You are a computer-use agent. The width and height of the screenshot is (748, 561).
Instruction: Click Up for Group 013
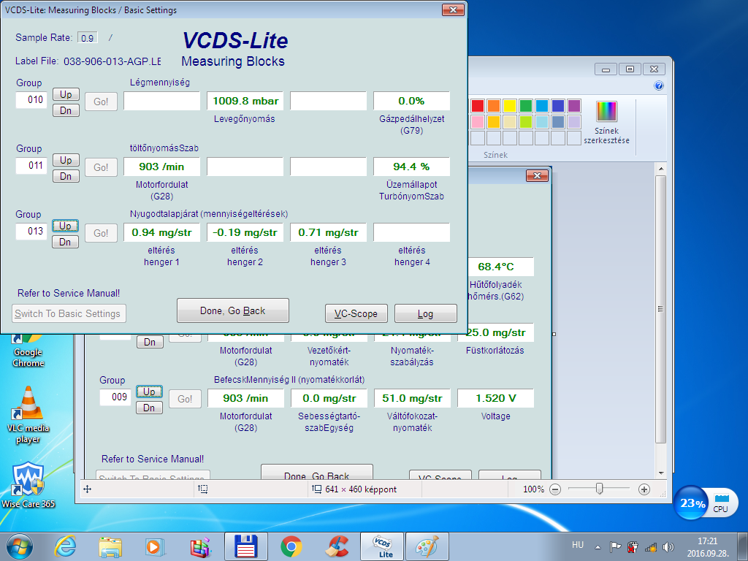point(65,226)
